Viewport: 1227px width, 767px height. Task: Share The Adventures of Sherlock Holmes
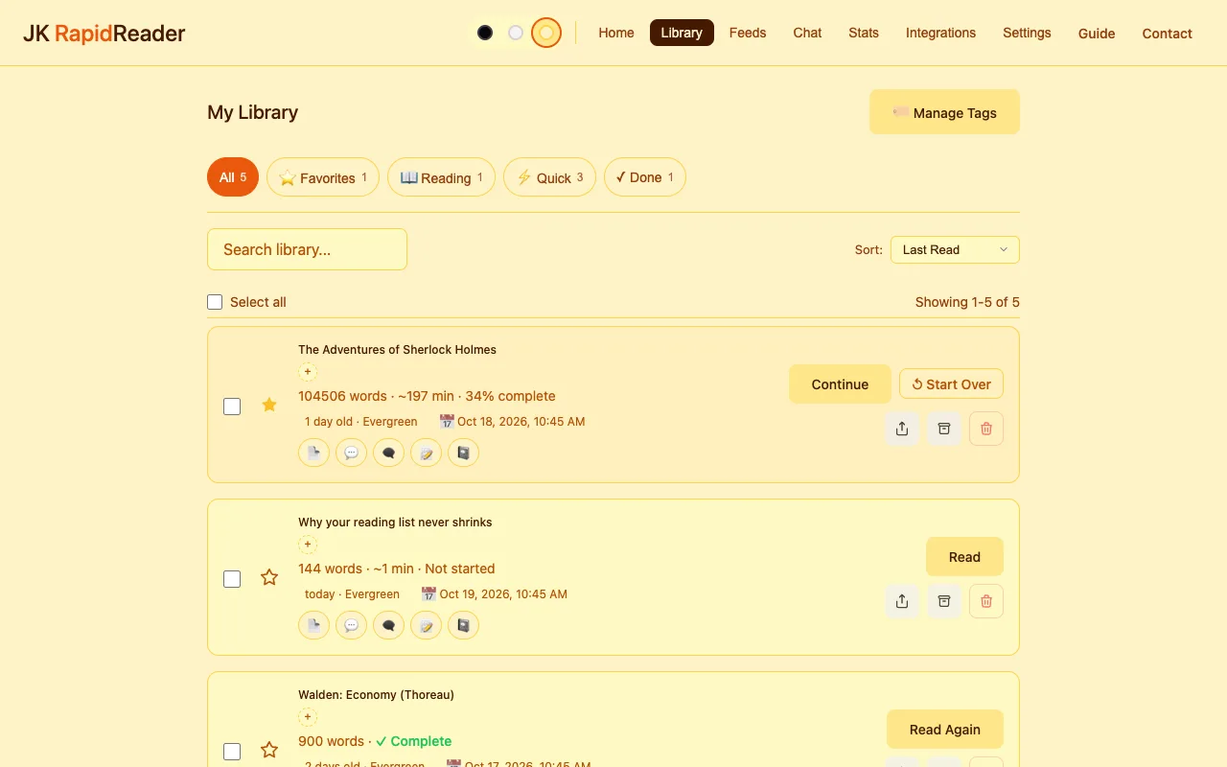(x=902, y=429)
